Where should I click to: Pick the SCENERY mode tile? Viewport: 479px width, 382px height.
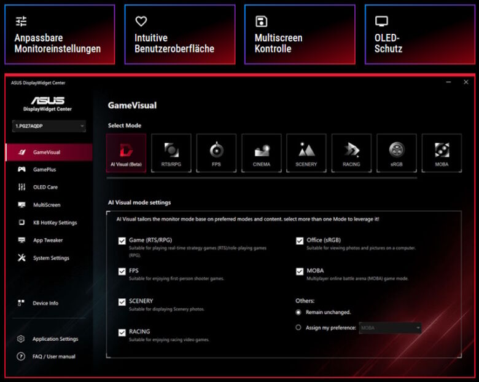click(x=306, y=153)
